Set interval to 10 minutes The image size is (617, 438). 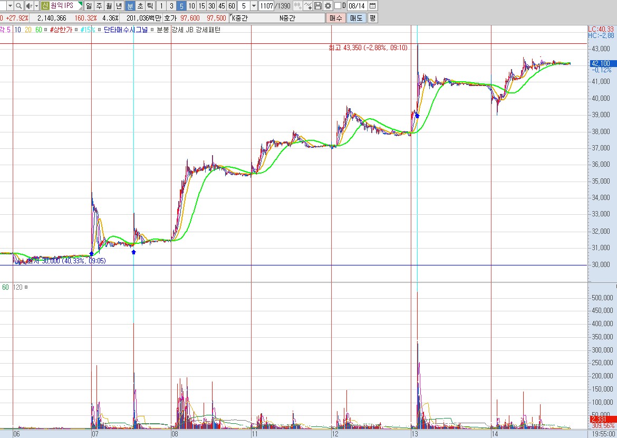pos(191,6)
